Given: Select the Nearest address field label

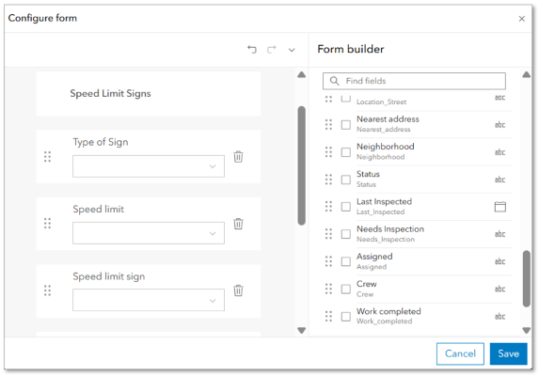Looking at the screenshot, I should click(x=388, y=119).
